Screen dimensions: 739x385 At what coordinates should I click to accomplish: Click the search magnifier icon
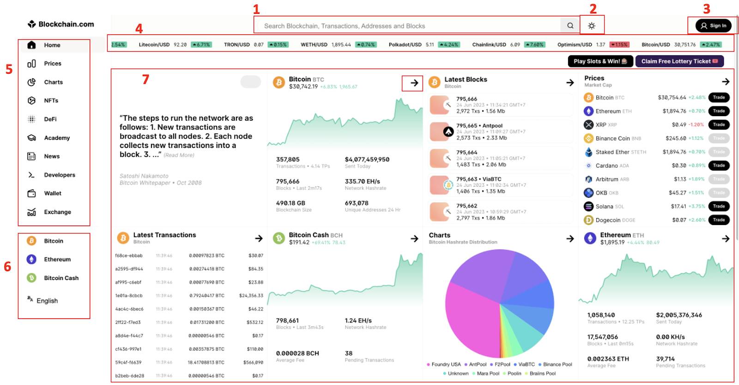[570, 26]
